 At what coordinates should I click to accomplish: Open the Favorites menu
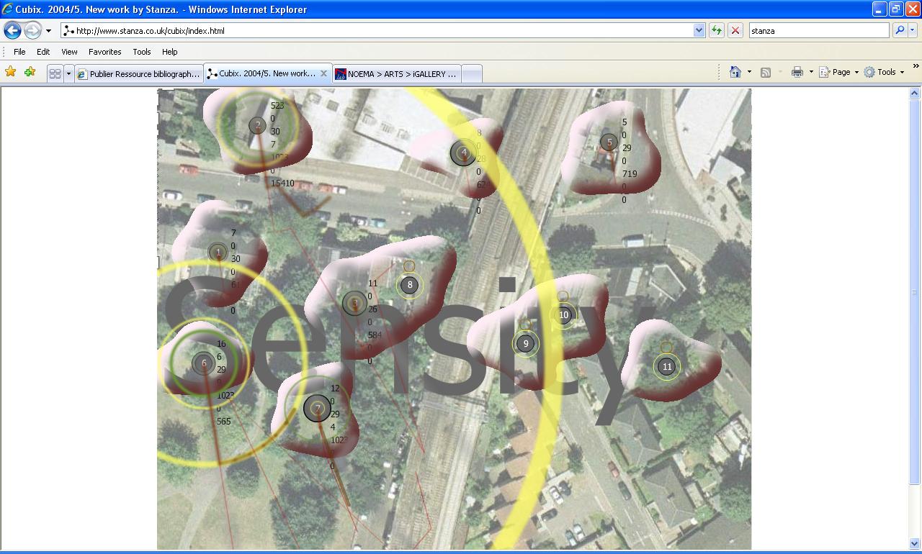pyautogui.click(x=104, y=52)
